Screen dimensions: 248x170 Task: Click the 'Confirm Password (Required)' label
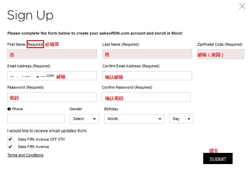[x=127, y=88]
